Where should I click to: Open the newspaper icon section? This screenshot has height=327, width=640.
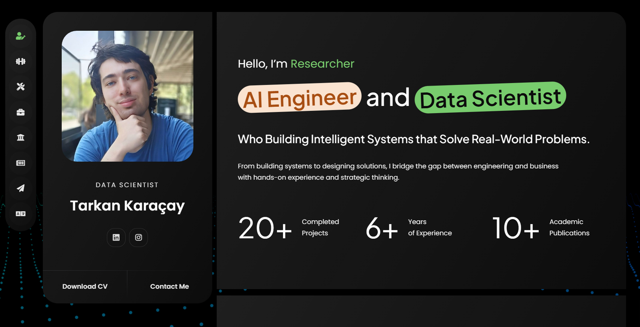(x=20, y=163)
